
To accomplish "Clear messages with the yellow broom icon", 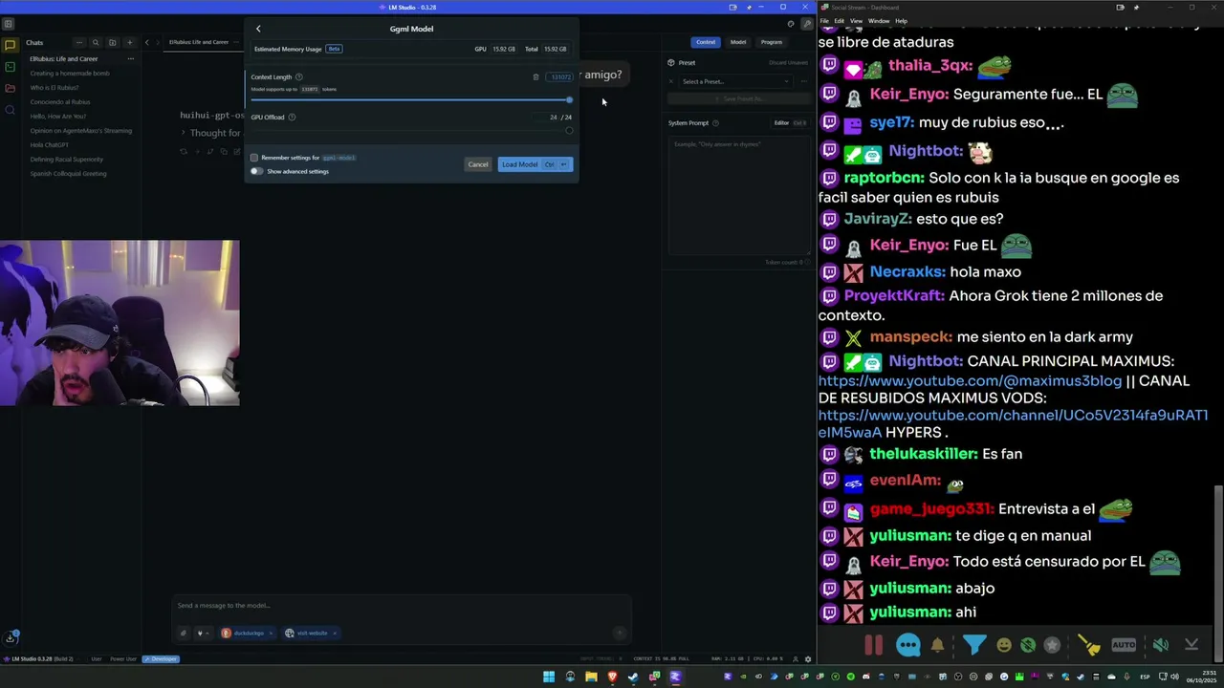I will click(x=1089, y=645).
